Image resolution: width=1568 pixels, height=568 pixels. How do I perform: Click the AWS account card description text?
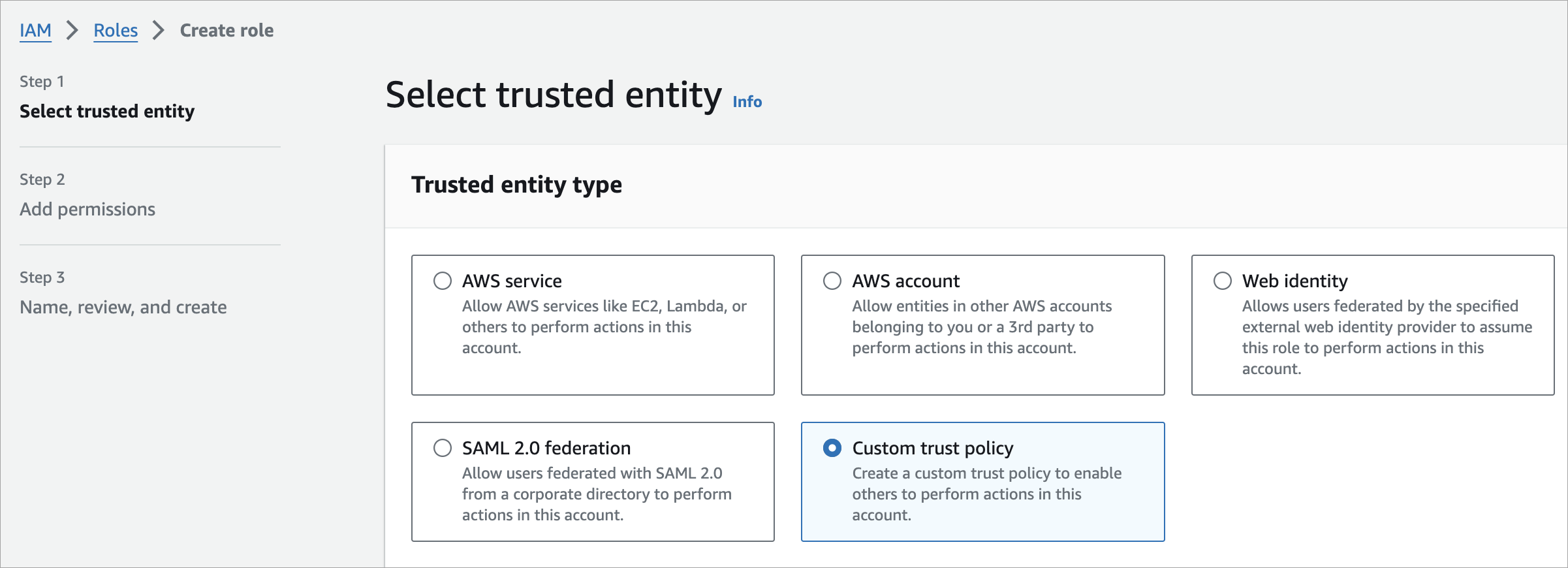tap(982, 327)
